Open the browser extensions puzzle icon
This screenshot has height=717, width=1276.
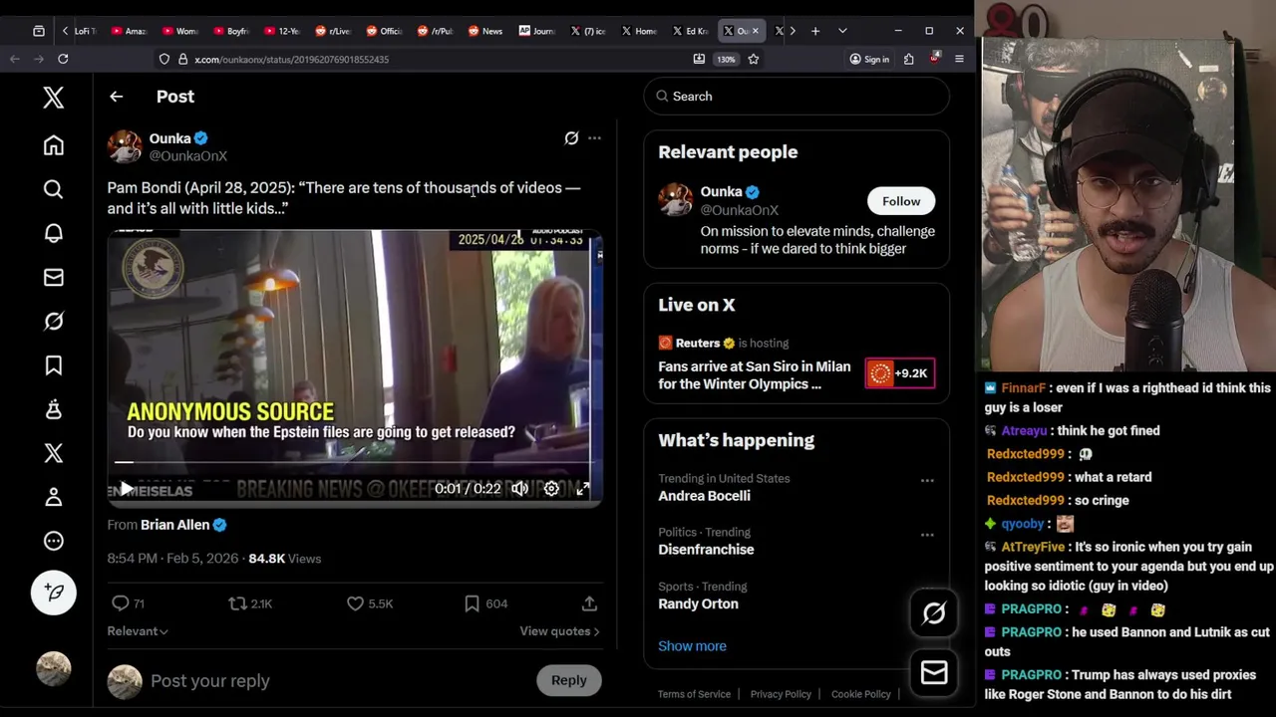tap(908, 60)
